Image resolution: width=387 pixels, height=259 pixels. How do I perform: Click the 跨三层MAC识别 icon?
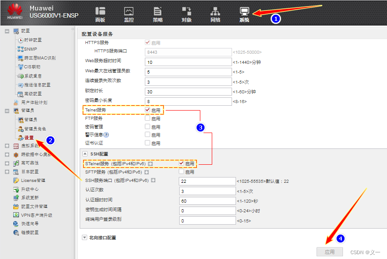pos(21,58)
